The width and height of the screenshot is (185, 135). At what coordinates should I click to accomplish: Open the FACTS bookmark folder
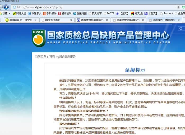pyautogui.click(x=109, y=13)
